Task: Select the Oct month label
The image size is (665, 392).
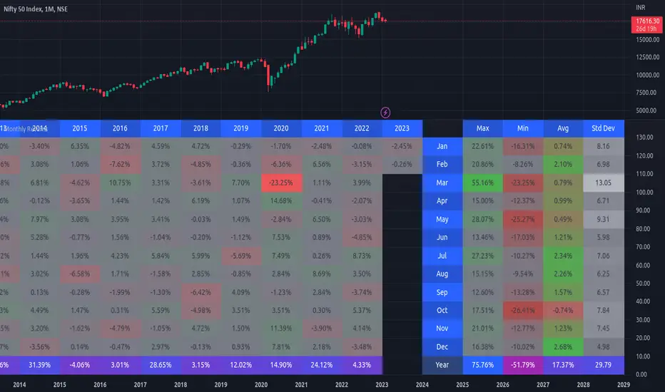Action: [x=442, y=310]
